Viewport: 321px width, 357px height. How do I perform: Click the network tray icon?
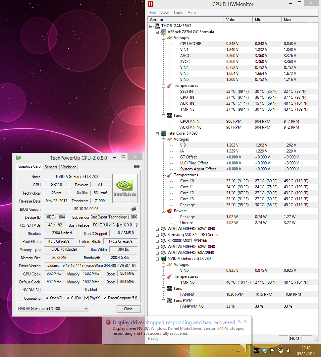click(280, 351)
